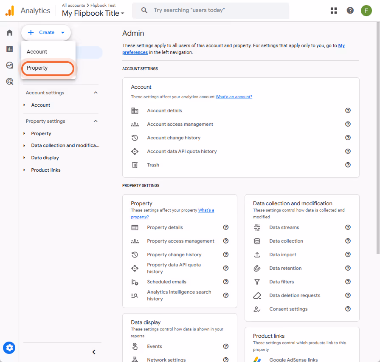Viewport: 380px width, 362px height.
Task: Follow the My preferences link
Action: click(x=341, y=45)
